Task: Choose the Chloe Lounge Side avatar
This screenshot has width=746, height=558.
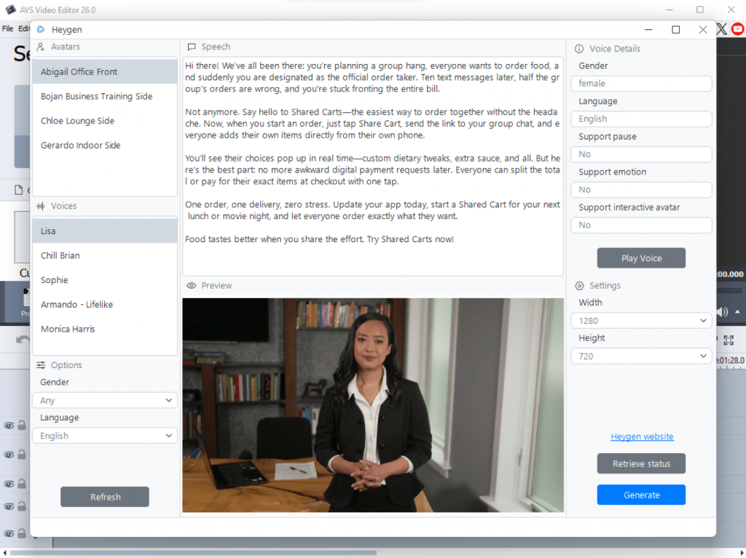Action: coord(105,121)
